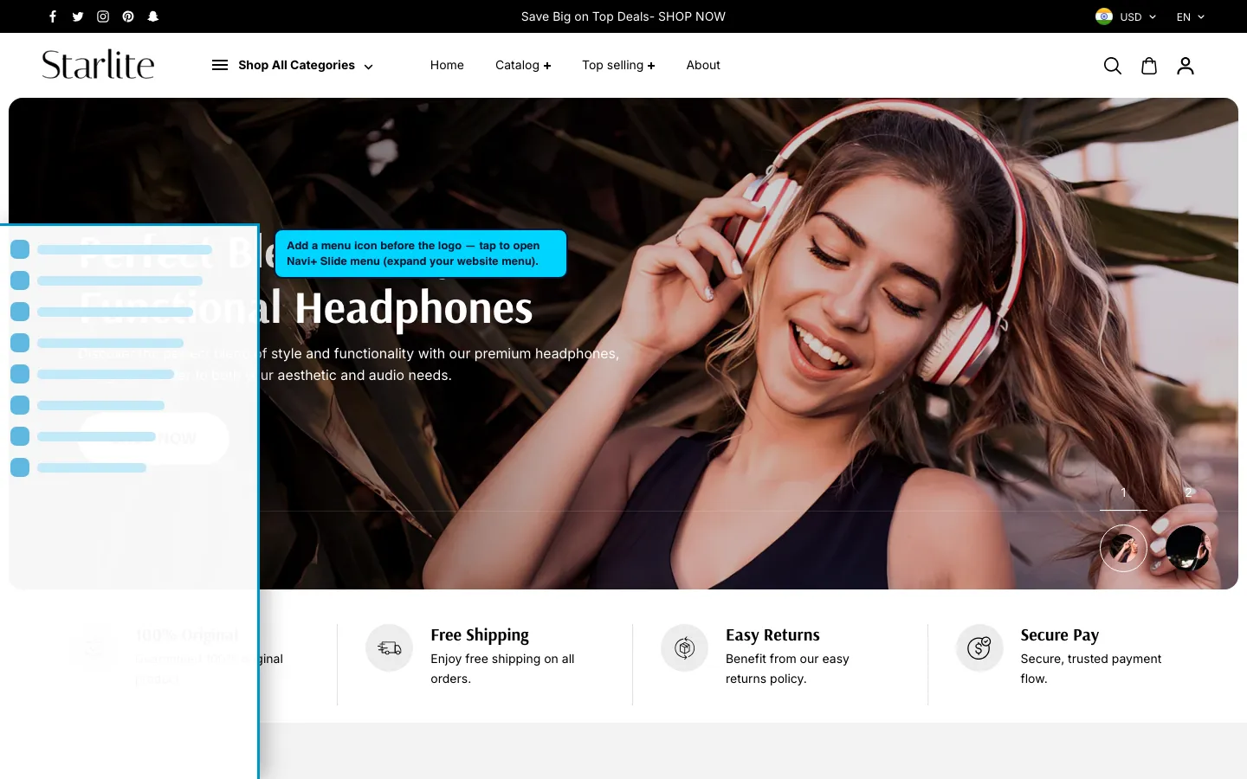This screenshot has width=1247, height=779.
Task: Select the first slide thumbnail with headphones woman
Action: point(1123,548)
